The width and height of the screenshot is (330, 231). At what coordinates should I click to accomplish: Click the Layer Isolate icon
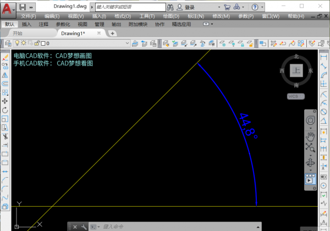click(x=184, y=43)
